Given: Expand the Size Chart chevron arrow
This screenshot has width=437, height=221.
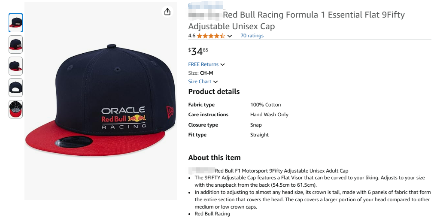Looking at the screenshot, I should [x=215, y=82].
